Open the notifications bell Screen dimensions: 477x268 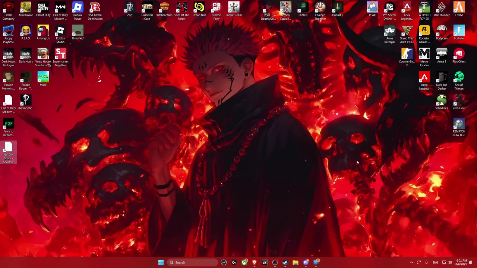coord(471,262)
